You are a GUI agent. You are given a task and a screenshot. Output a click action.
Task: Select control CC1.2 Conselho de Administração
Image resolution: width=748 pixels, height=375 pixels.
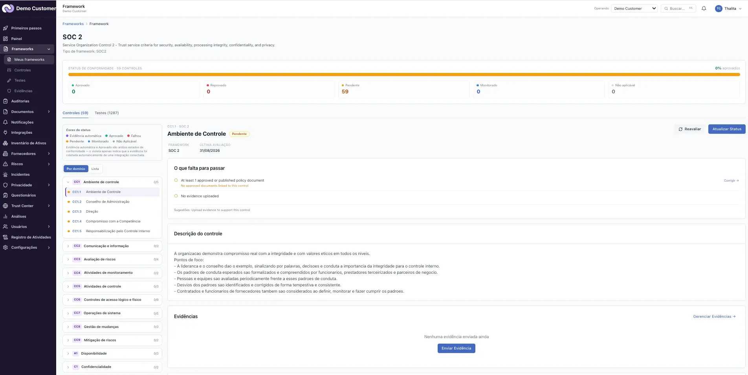[x=112, y=202]
